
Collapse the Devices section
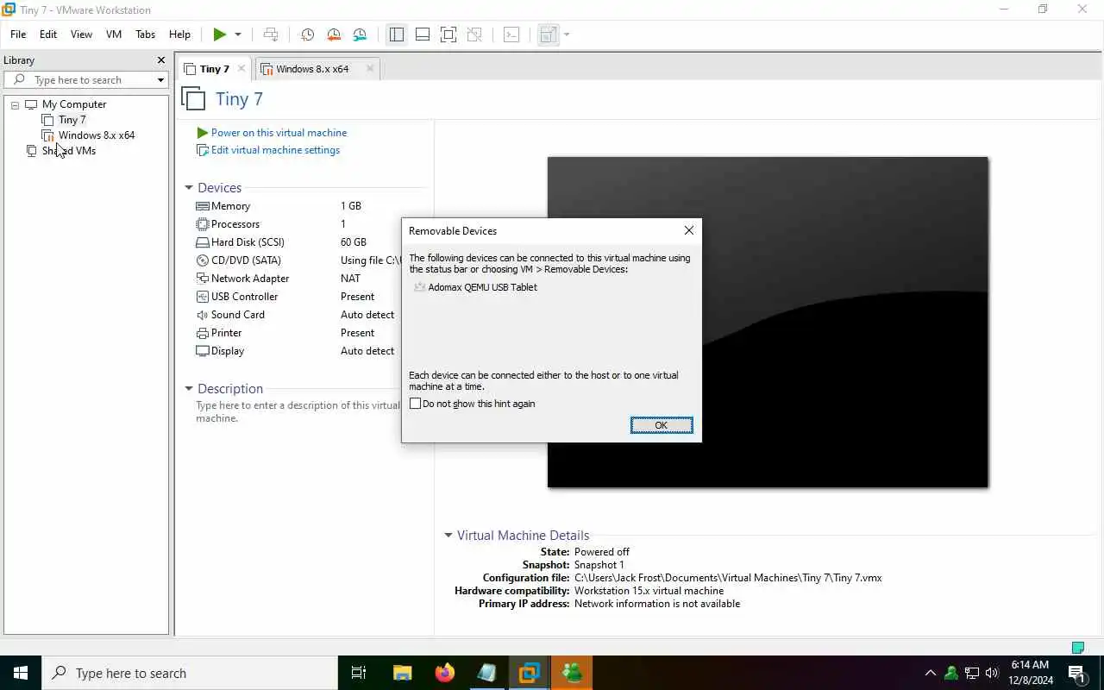(x=189, y=188)
